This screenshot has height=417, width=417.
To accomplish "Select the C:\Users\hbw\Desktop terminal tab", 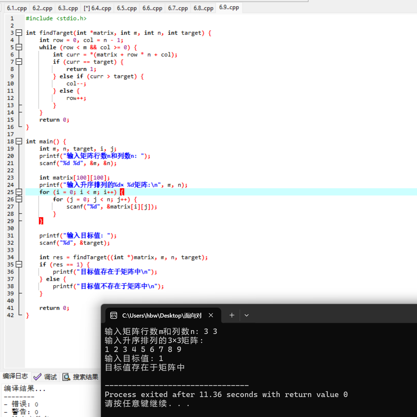I will pos(163,315).
